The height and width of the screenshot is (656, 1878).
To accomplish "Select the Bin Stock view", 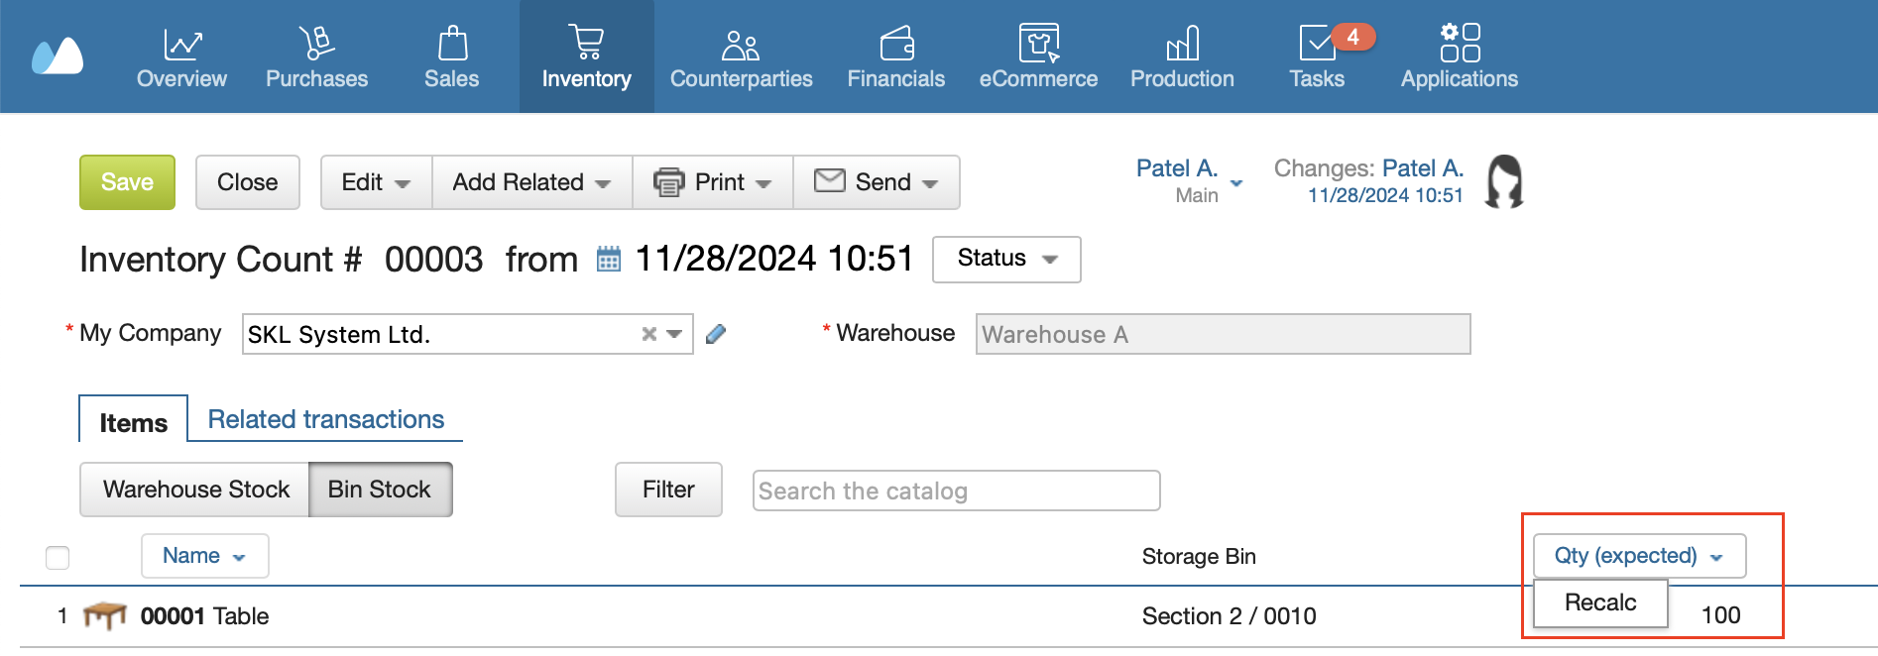I will [x=381, y=490].
